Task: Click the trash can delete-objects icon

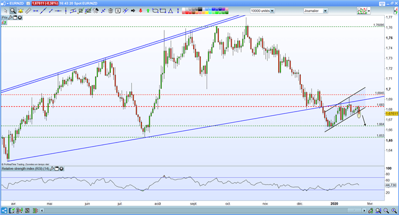Action: point(110,11)
